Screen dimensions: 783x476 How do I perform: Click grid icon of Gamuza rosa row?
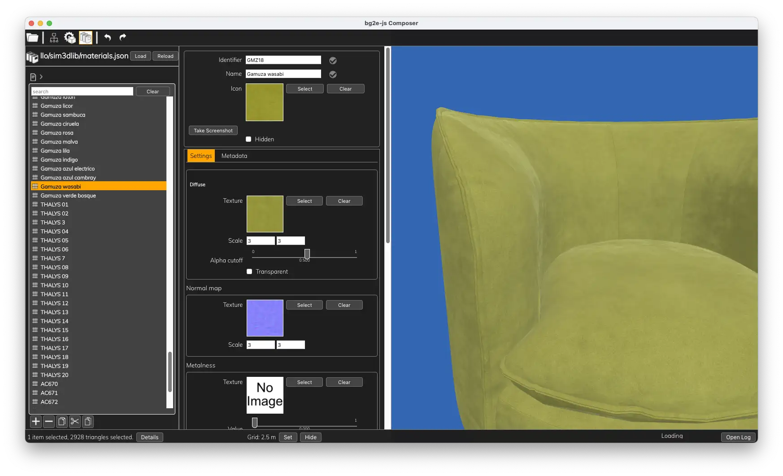(x=35, y=133)
